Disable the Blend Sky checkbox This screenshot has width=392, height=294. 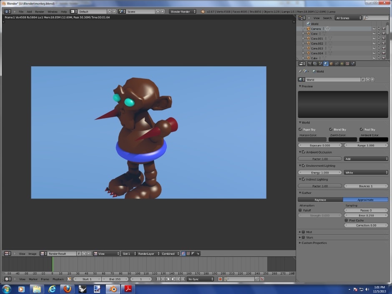pos(331,130)
